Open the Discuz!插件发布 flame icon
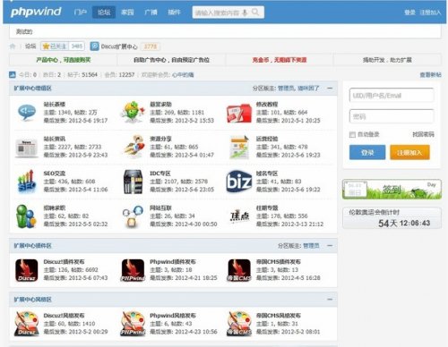This screenshot has width=448, height=347. pyautogui.click(x=27, y=270)
